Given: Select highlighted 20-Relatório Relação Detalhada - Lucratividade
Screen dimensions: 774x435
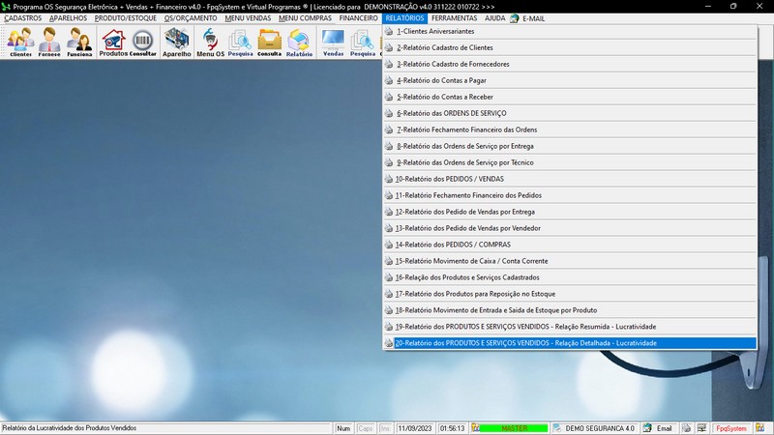Looking at the screenshot, I should (570, 343).
